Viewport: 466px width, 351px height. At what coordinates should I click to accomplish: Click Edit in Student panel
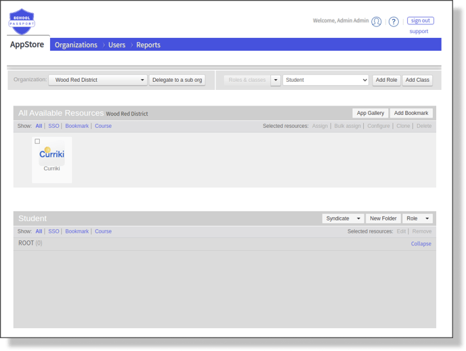(x=401, y=231)
